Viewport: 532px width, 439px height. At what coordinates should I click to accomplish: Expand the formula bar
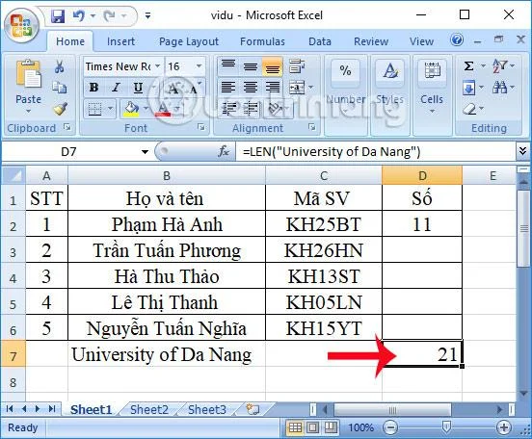[522, 151]
